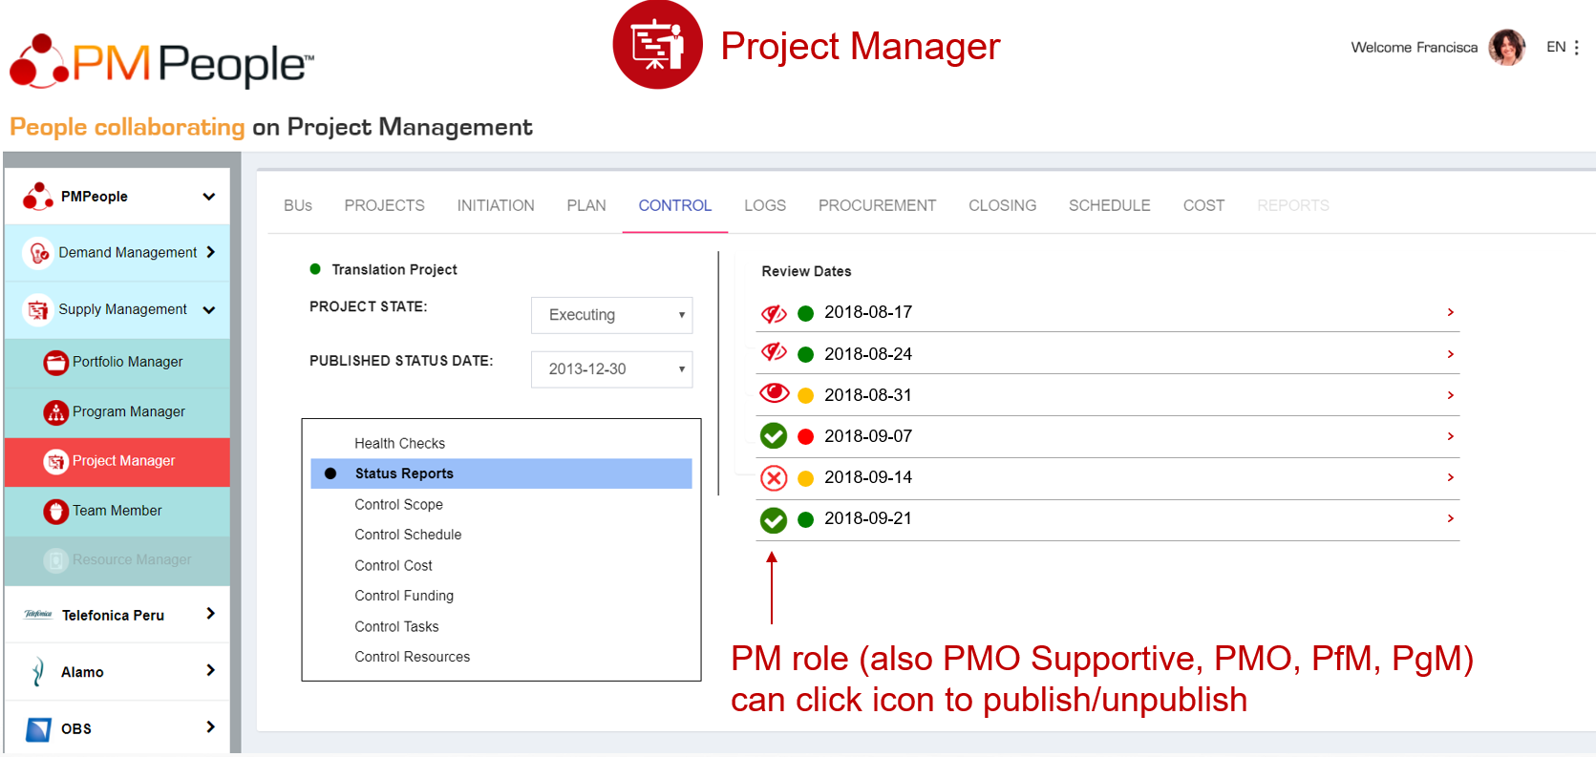
Task: Select the CONTROL tab
Action: 675,205
